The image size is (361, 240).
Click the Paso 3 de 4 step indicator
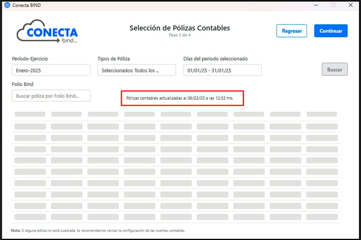179,35
